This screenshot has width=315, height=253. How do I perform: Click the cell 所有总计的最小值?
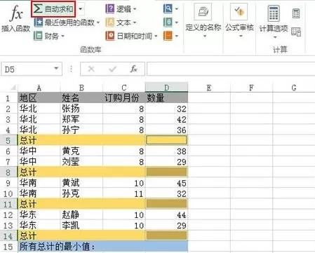pos(103,247)
